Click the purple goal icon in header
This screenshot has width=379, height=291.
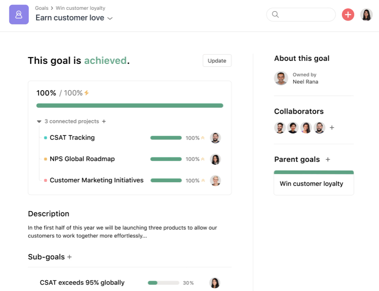[x=19, y=15]
